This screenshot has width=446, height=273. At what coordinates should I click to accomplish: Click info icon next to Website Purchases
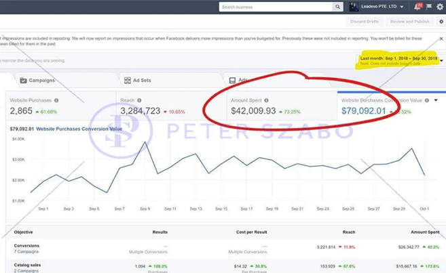point(56,100)
